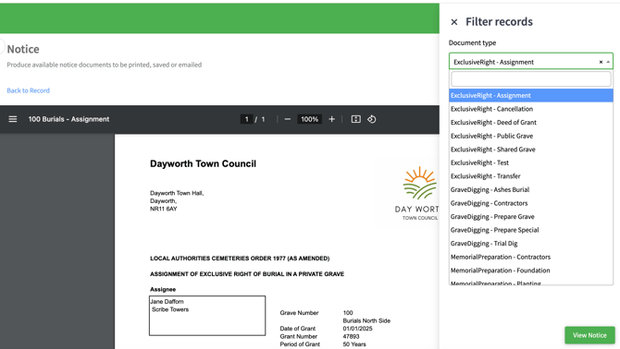Click the dropdown search input field
Viewport: 620px width, 349px height.
tap(531, 79)
